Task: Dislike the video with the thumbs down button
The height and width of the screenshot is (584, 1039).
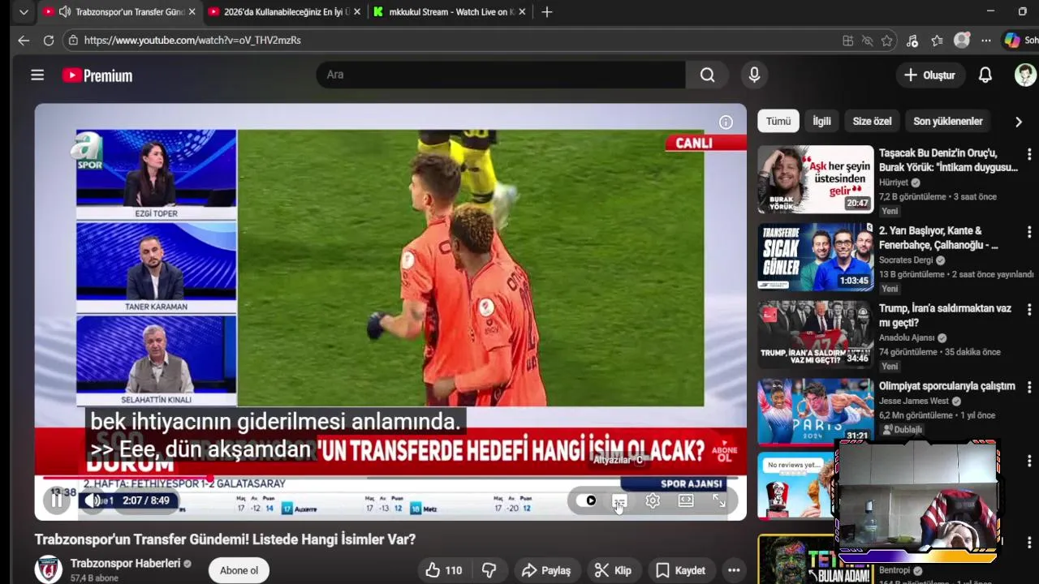Action: 489,570
